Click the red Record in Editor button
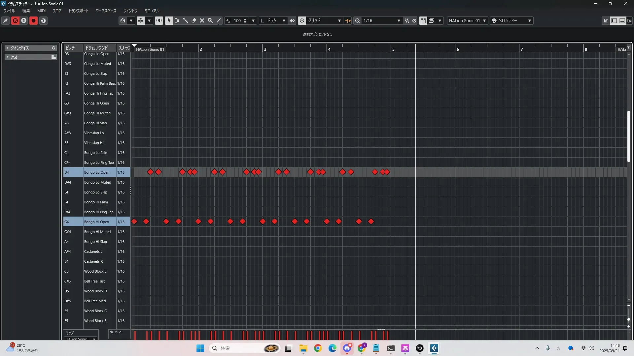634x356 pixels. coord(33,20)
